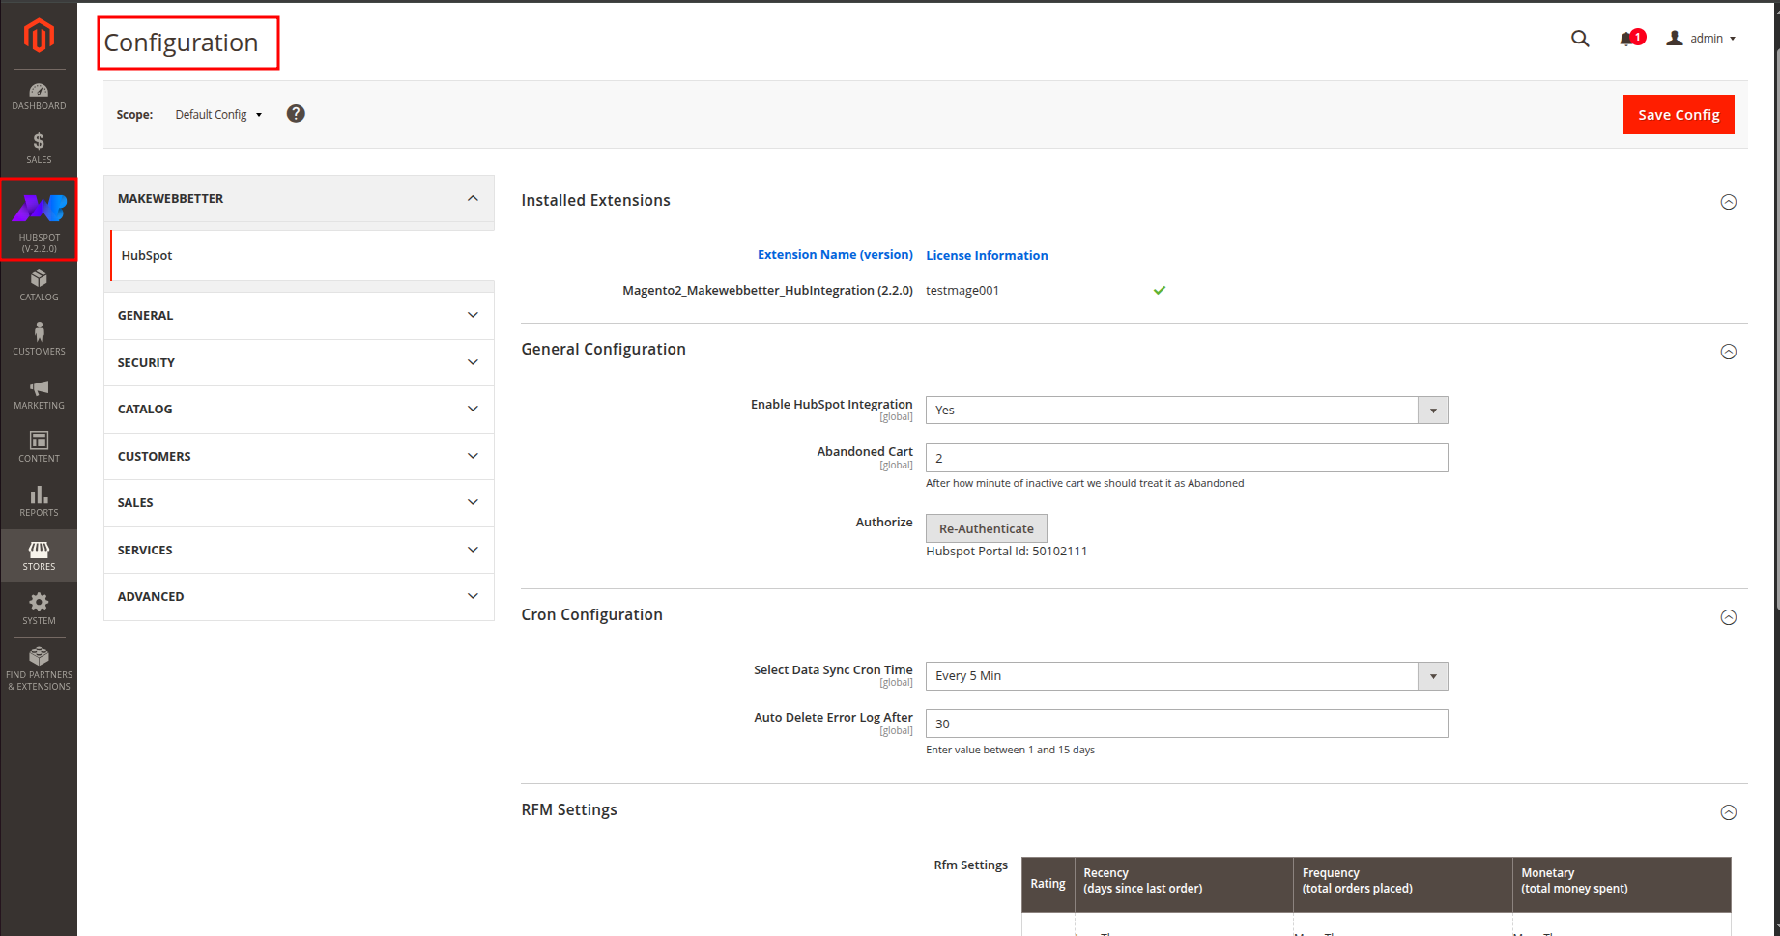
Task: Collapse the RFM Settings section
Action: click(x=1728, y=812)
